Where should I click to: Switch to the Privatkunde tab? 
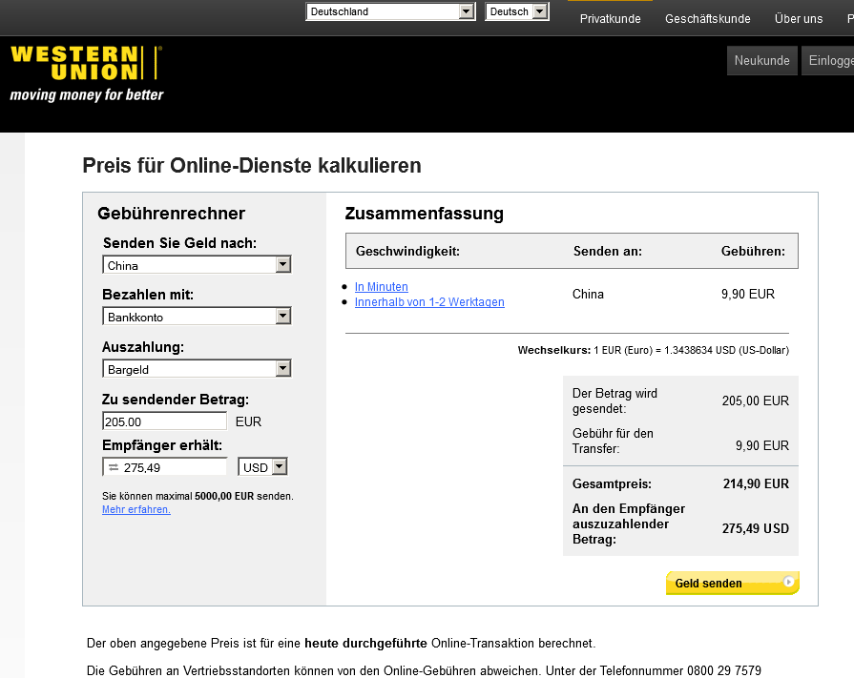point(611,19)
